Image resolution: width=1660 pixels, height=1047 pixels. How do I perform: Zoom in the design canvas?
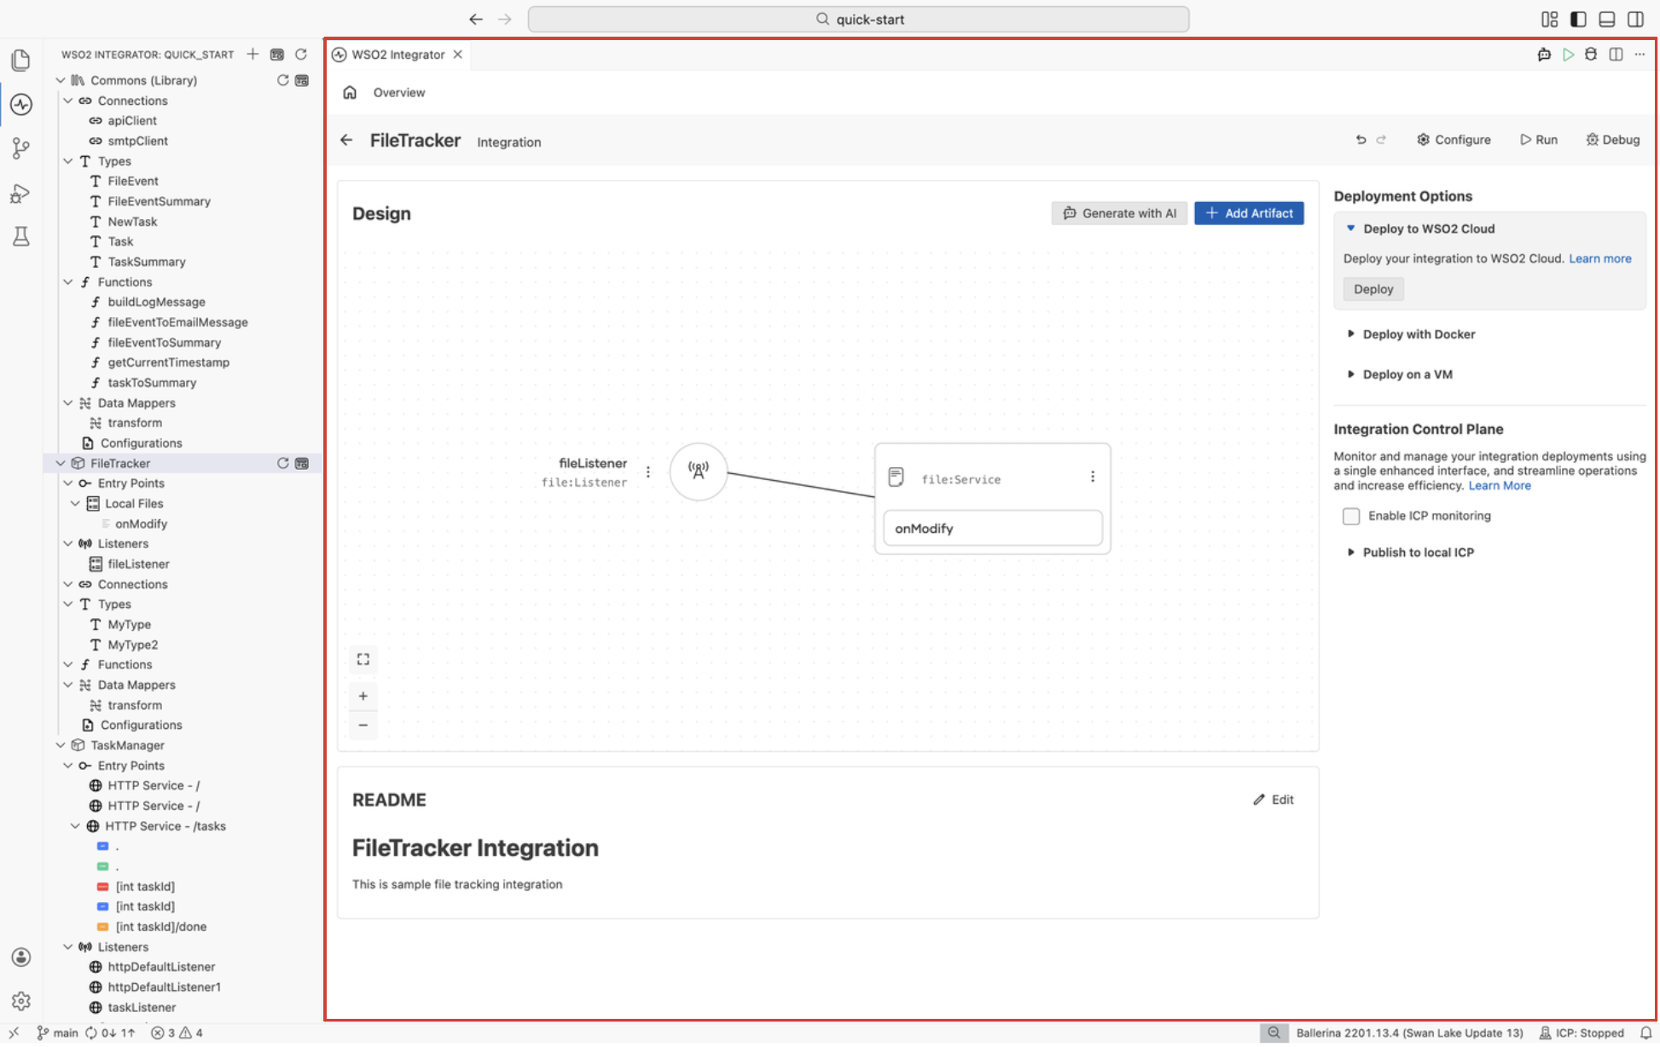pyautogui.click(x=363, y=696)
